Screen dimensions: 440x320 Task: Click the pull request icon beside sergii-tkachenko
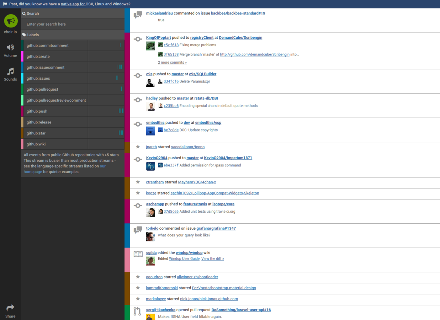coord(137,311)
